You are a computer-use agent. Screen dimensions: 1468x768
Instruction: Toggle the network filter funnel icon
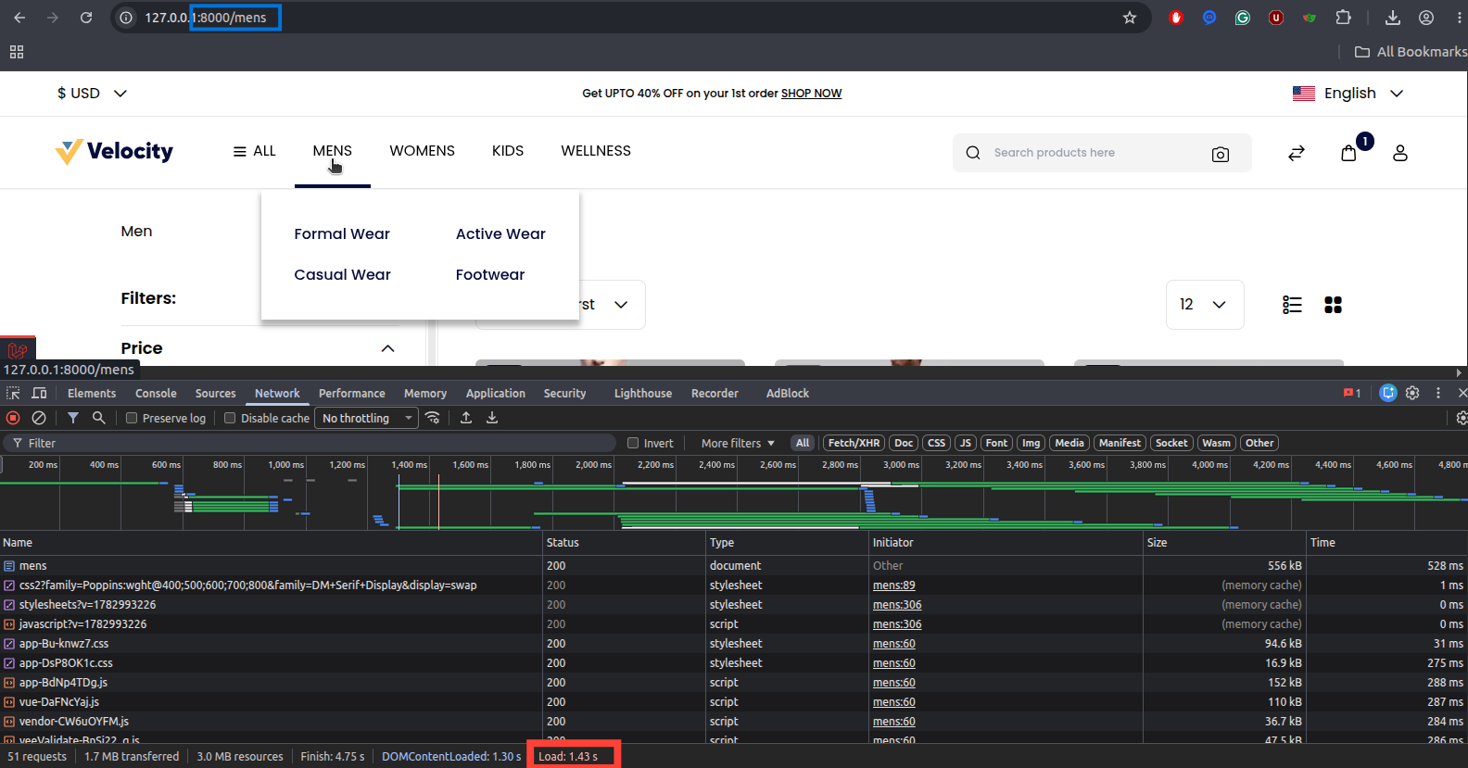(73, 418)
